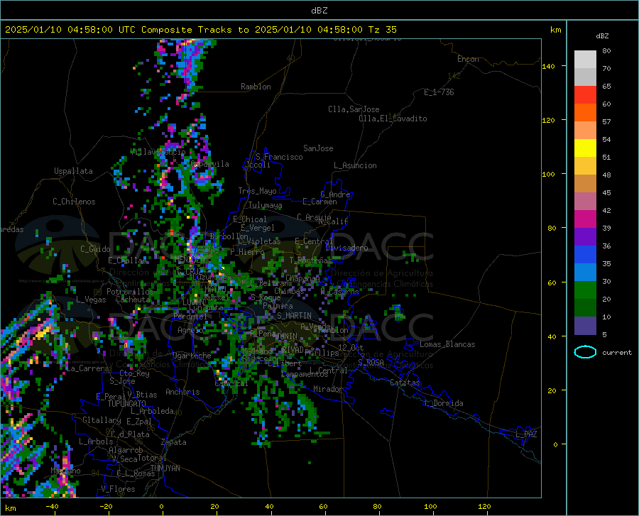Click the TUNUYAN label
The width and height of the screenshot is (639, 516).
pyautogui.click(x=165, y=468)
